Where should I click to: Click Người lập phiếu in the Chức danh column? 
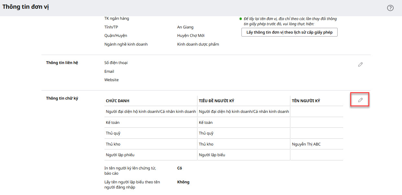[120, 155]
